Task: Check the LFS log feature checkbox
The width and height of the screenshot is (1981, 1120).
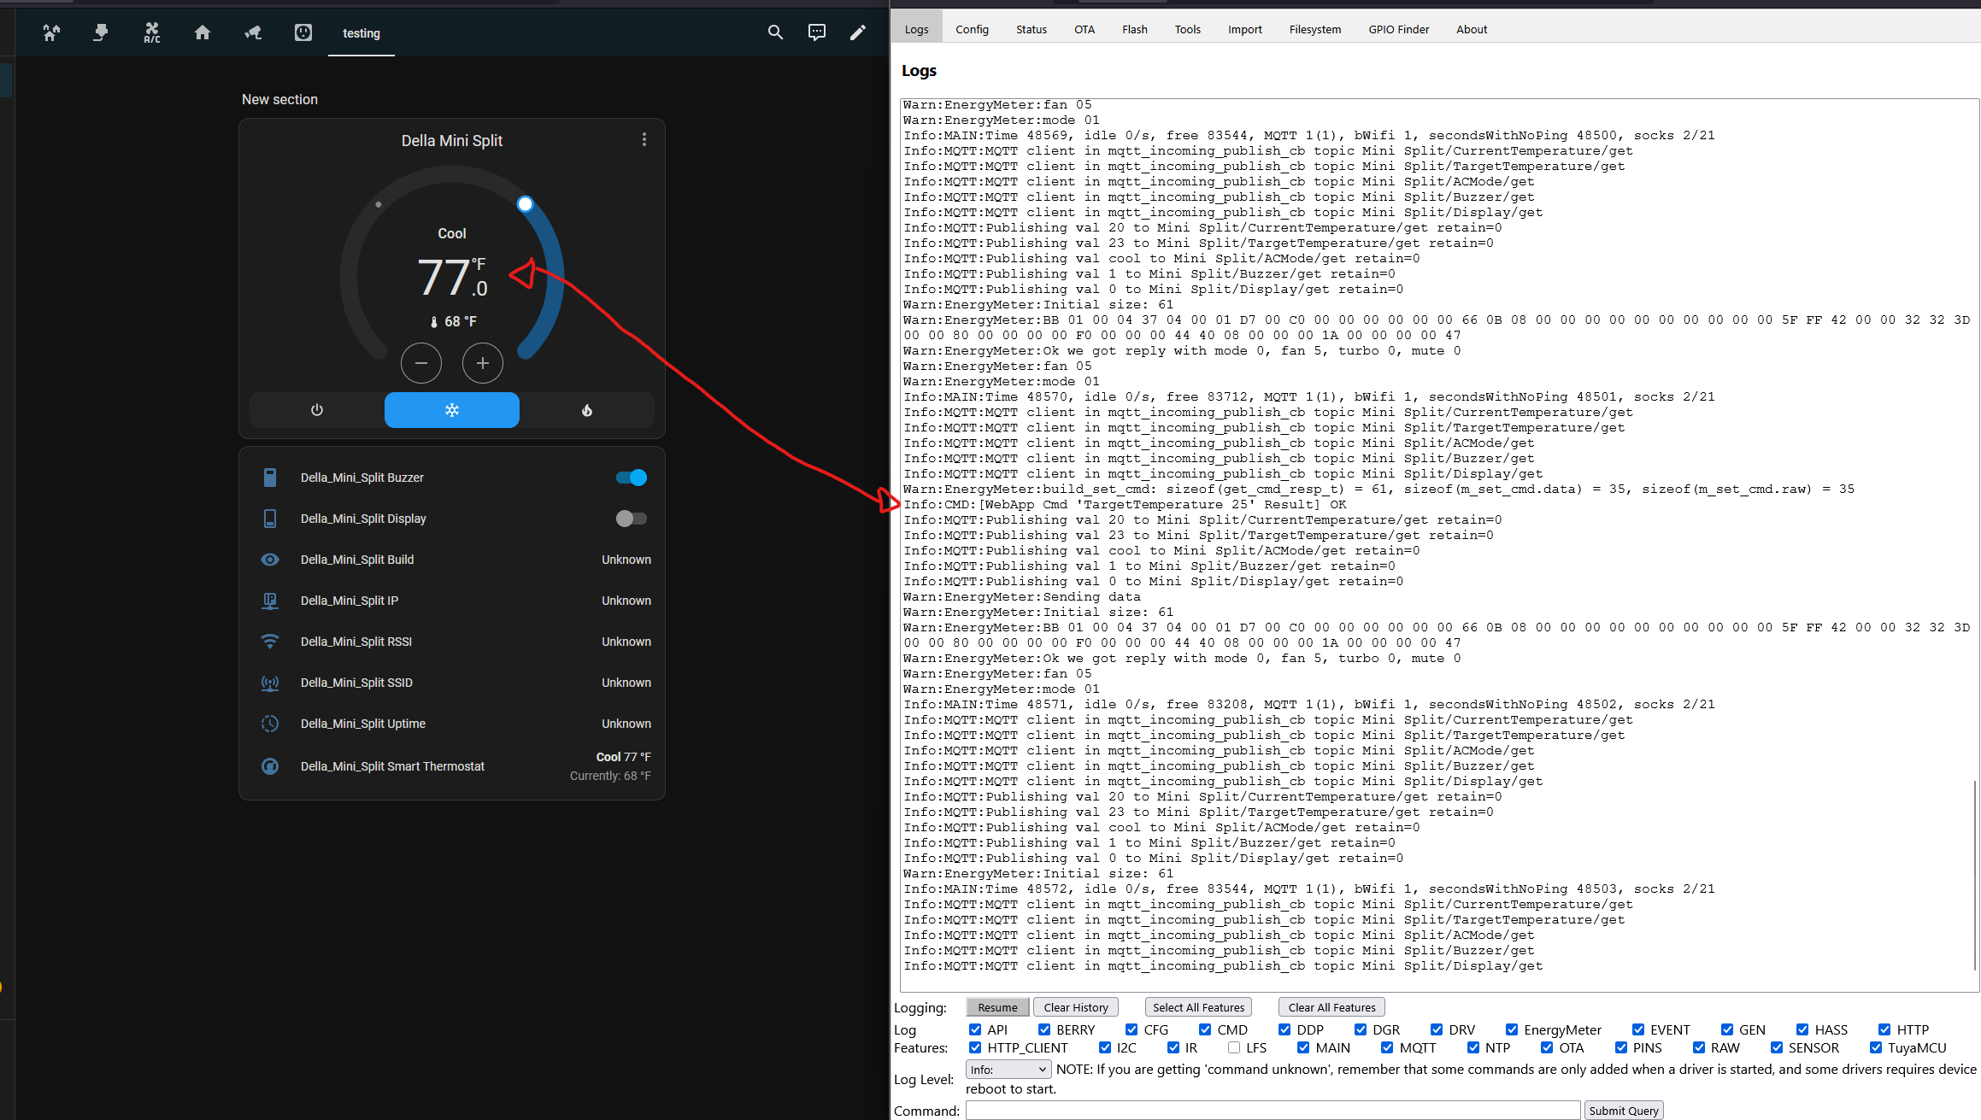Action: click(1233, 1047)
